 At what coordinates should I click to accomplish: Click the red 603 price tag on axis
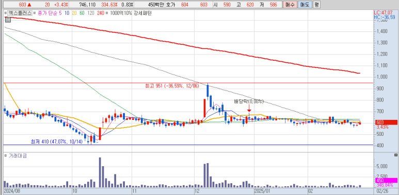(386, 122)
